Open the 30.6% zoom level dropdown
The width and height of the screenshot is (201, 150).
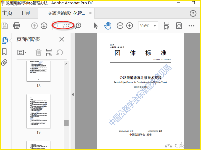coord(148,26)
